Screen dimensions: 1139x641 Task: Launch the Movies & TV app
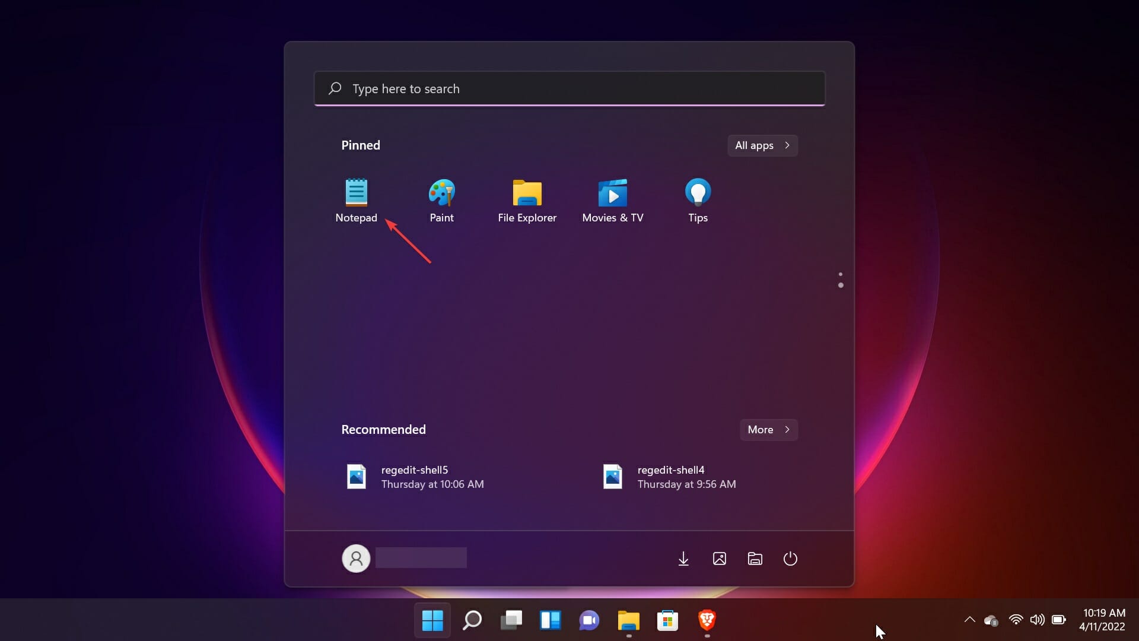click(x=612, y=201)
